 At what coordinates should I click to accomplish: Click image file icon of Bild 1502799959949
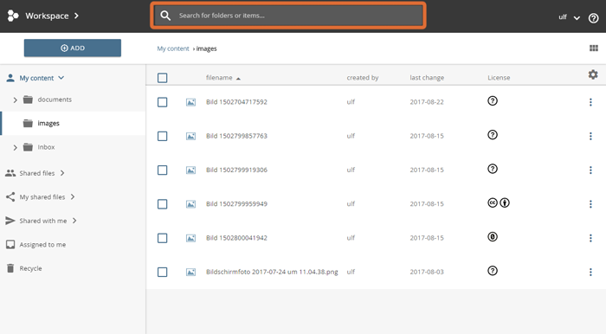coord(190,204)
